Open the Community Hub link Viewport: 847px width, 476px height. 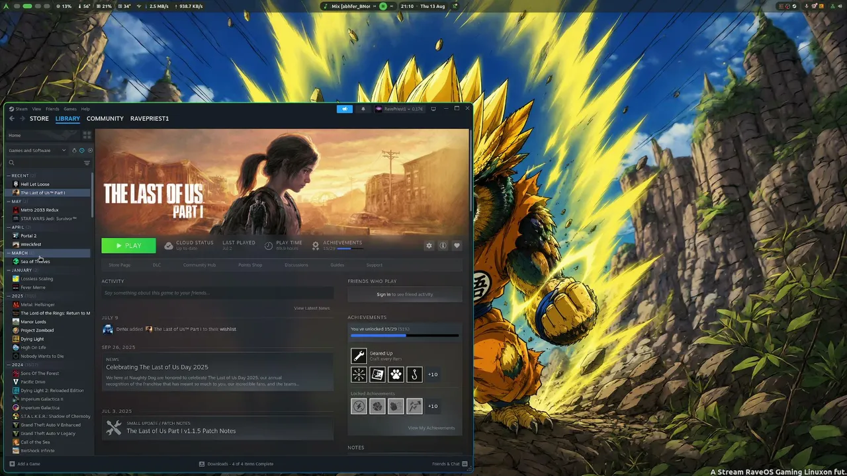coord(199,265)
